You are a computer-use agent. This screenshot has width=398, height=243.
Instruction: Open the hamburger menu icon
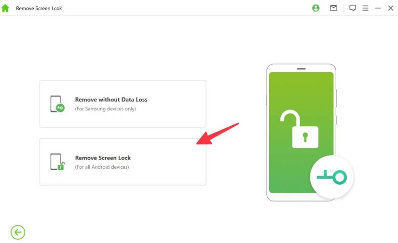(x=365, y=8)
